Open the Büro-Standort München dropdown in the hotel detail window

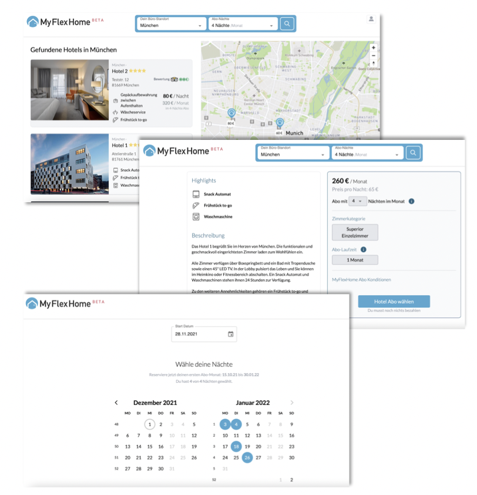(293, 153)
